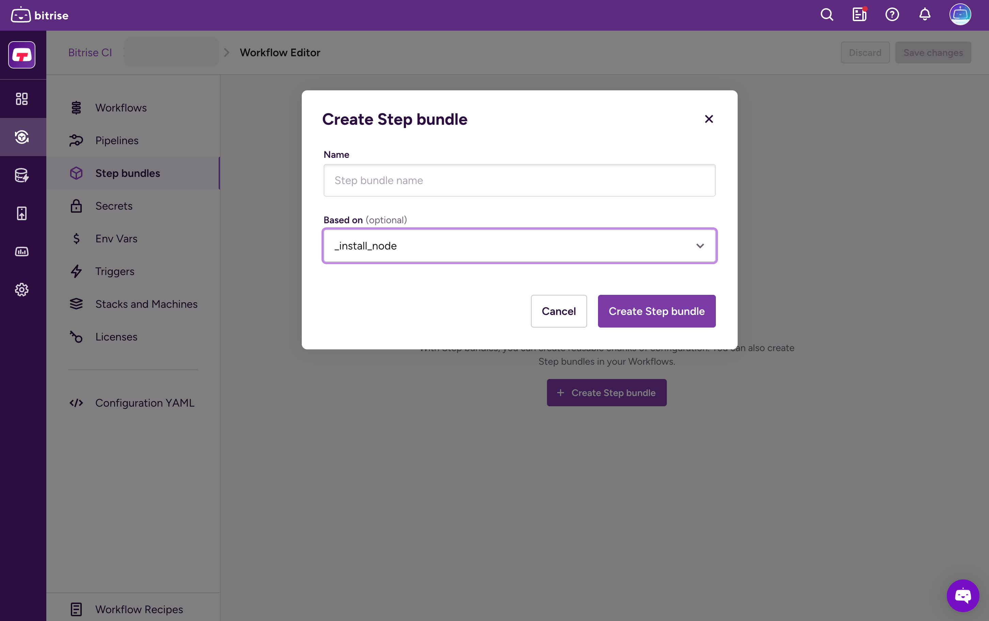The height and width of the screenshot is (621, 989).
Task: Click the search magnifier icon in header
Action: 827,15
